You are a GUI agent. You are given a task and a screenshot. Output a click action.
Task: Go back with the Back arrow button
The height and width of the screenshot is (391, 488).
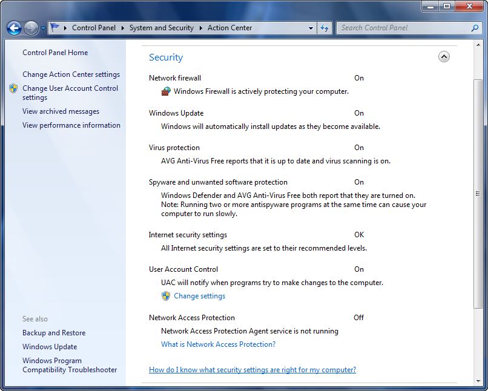point(14,28)
